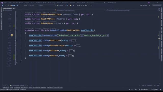Click the Undo toolbar icon
This screenshot has width=163, height=92.
pyautogui.click(x=17, y=5)
